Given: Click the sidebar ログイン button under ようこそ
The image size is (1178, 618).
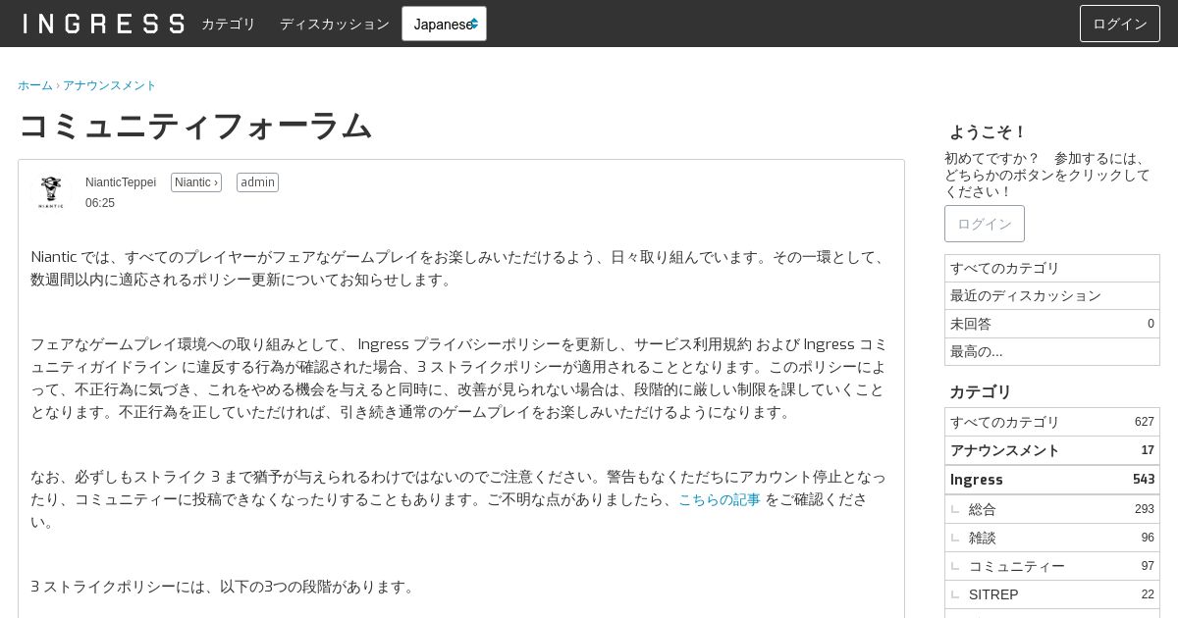Looking at the screenshot, I should coord(985,224).
